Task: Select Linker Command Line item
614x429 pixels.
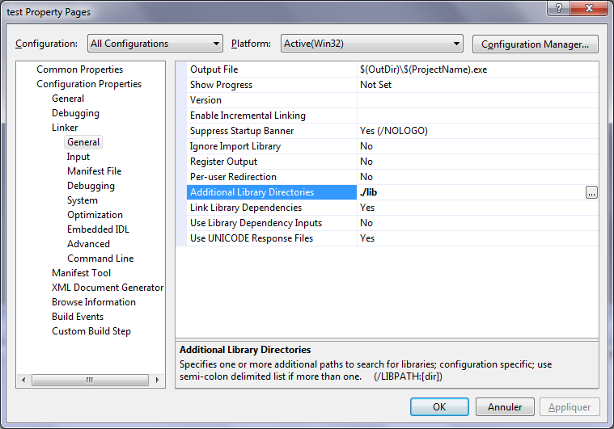Action: (100, 259)
